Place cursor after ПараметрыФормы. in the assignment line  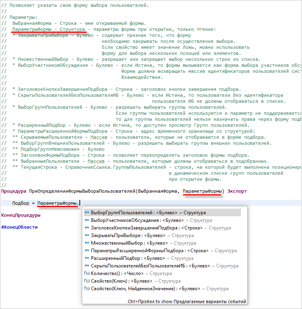click(80, 203)
